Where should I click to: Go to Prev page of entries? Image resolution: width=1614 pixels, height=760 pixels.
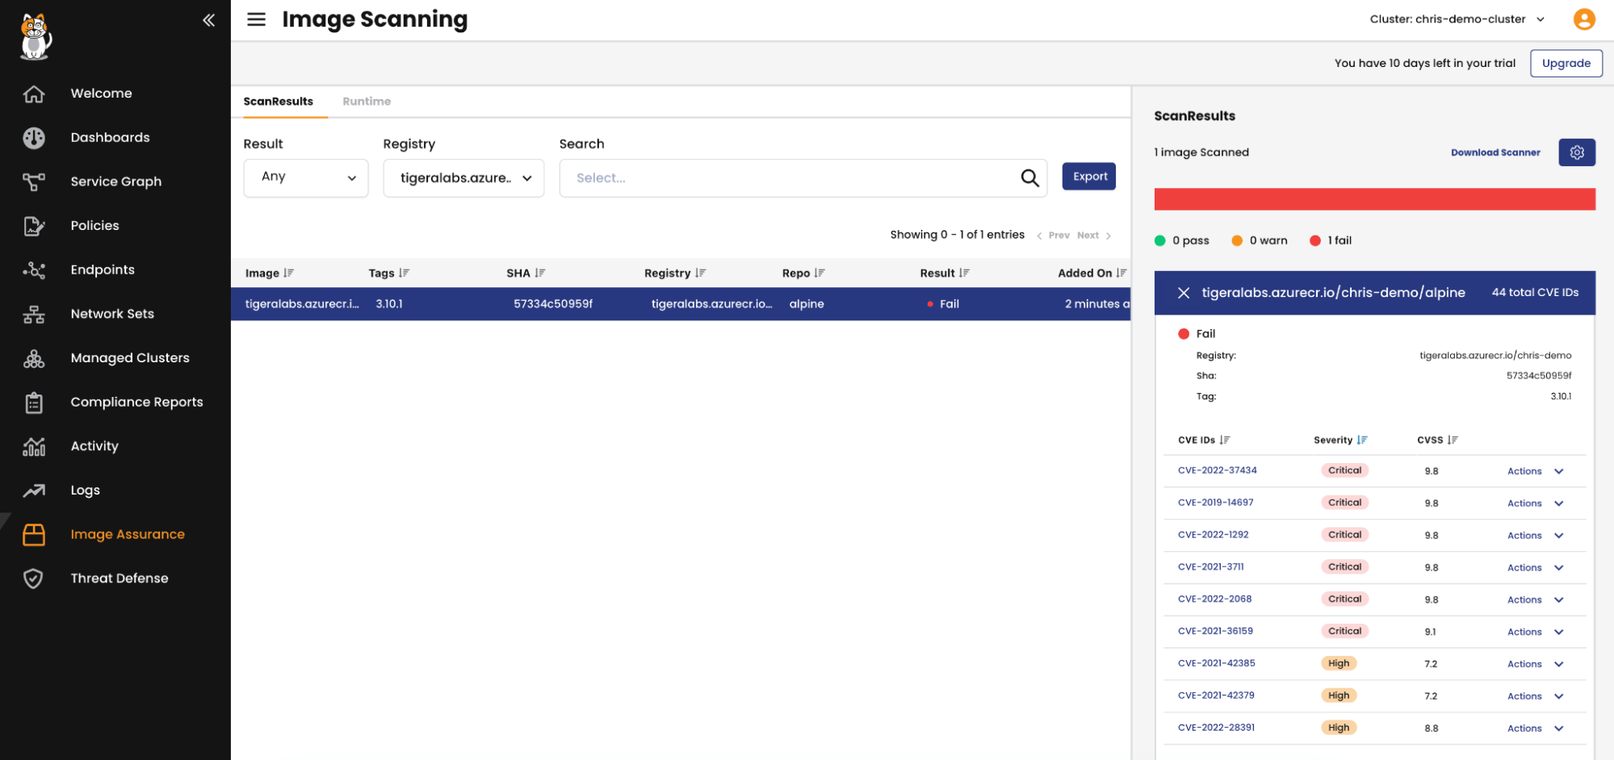pos(1054,236)
